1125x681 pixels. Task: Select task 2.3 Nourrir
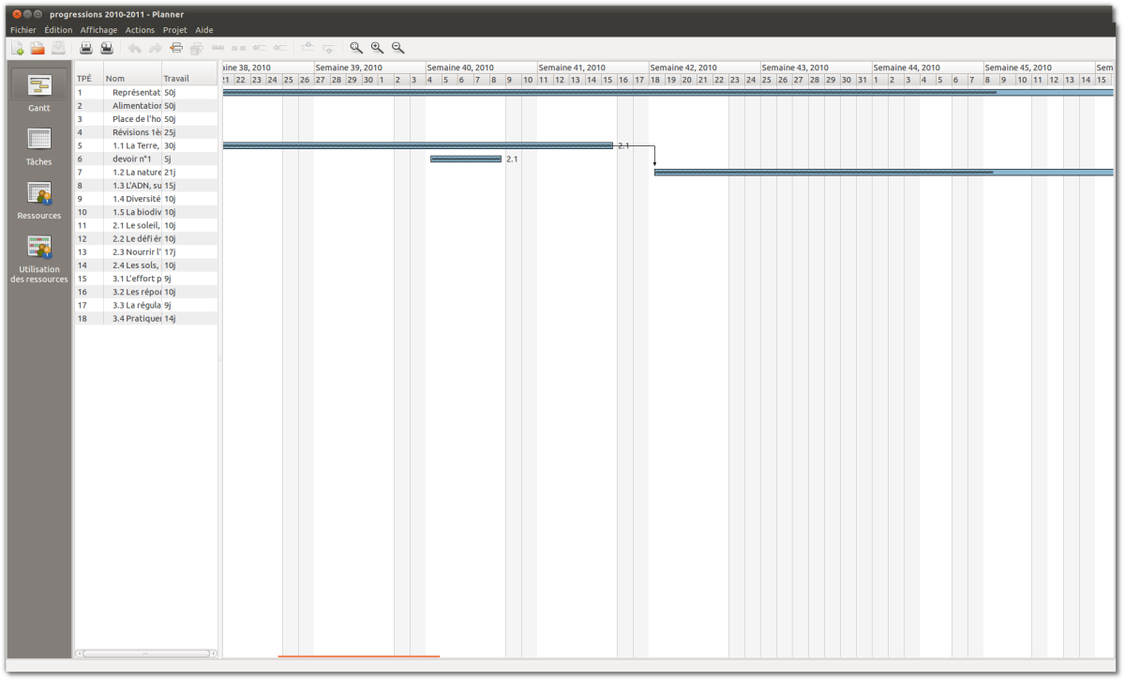click(x=146, y=252)
